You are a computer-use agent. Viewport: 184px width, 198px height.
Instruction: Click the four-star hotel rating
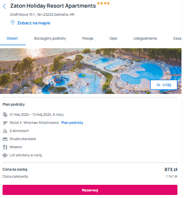pyautogui.click(x=104, y=3)
